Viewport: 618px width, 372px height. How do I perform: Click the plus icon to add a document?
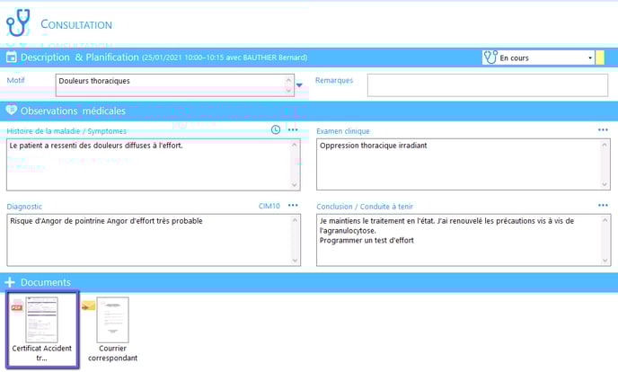(12, 282)
